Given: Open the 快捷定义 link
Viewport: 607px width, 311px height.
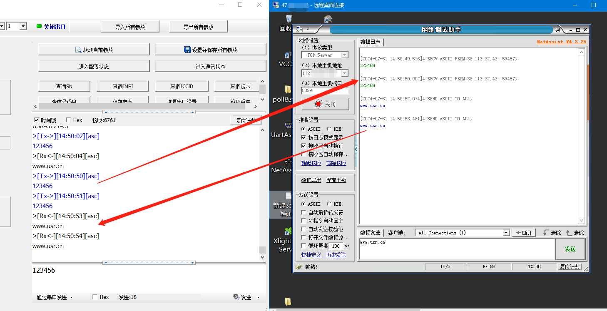Looking at the screenshot, I should (x=311, y=255).
